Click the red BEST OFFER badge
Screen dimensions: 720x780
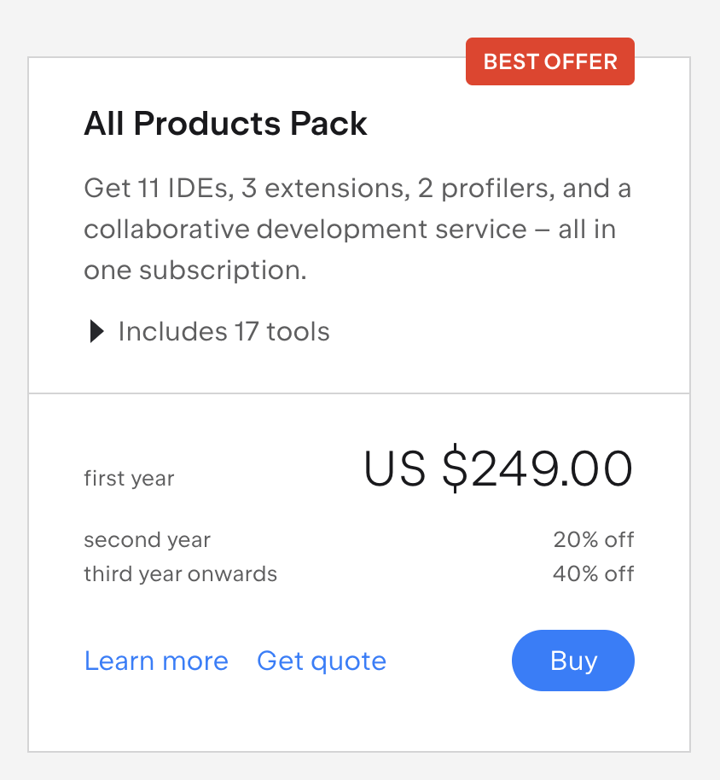click(x=550, y=61)
